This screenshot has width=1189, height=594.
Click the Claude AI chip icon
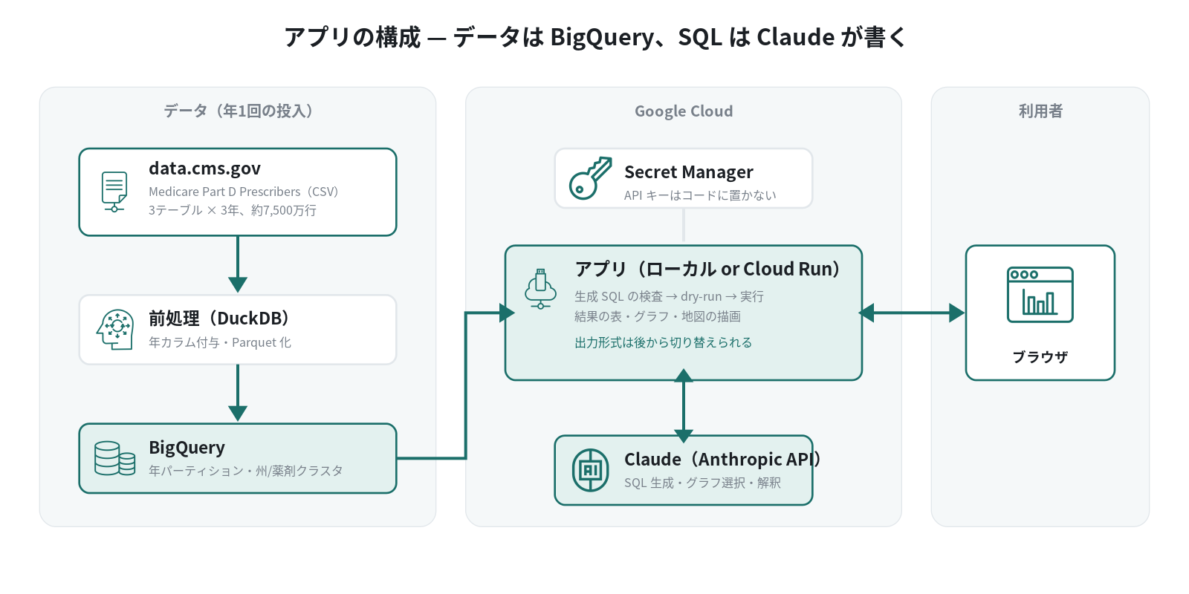click(591, 470)
